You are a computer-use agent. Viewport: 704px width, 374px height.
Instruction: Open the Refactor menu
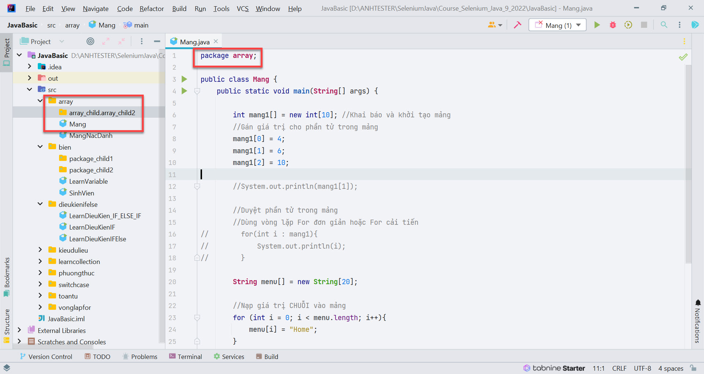click(x=152, y=8)
